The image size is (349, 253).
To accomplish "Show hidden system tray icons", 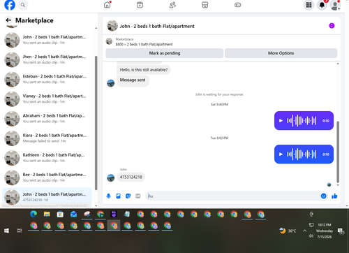I will coord(304,231).
